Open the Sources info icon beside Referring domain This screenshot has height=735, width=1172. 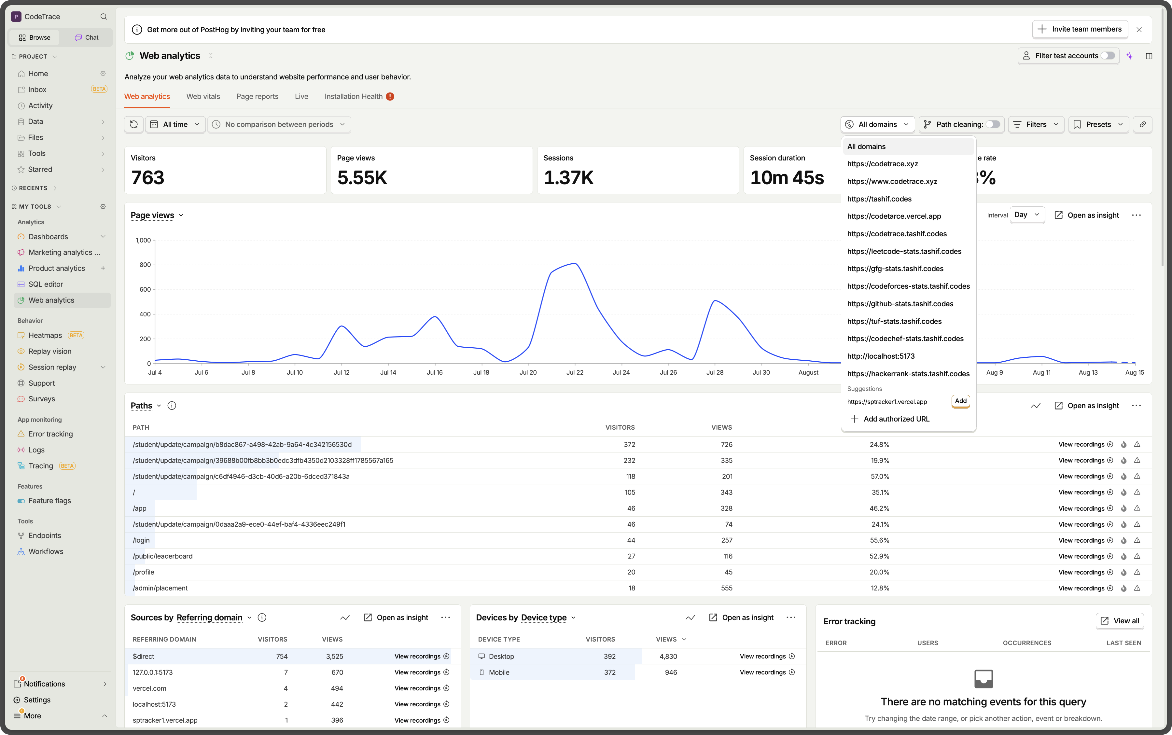point(262,617)
